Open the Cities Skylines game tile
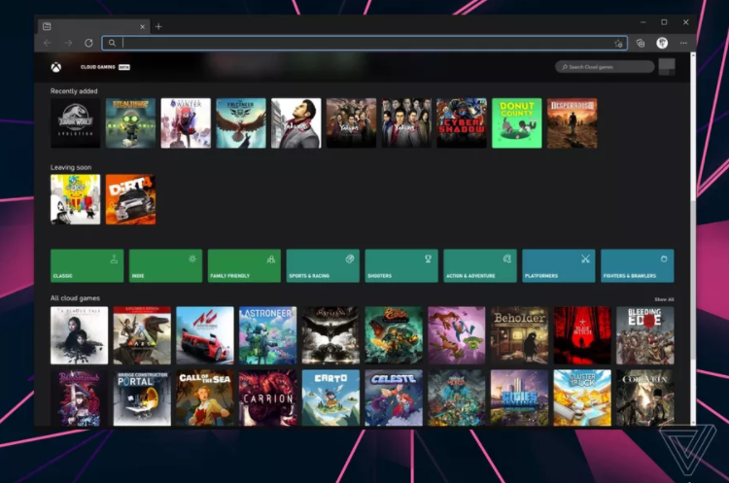The height and width of the screenshot is (483, 729). (519, 397)
